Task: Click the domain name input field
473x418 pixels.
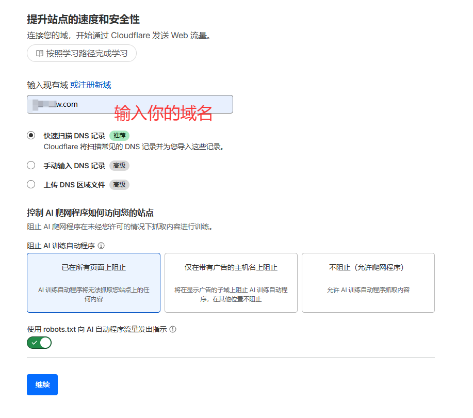Action: [77, 104]
